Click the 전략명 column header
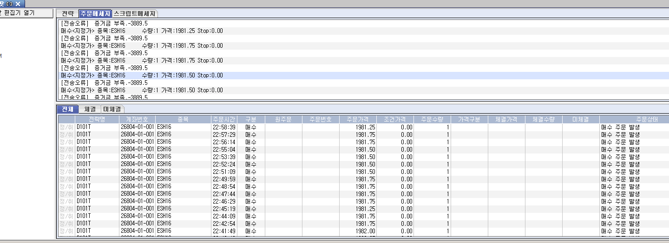 point(97,119)
